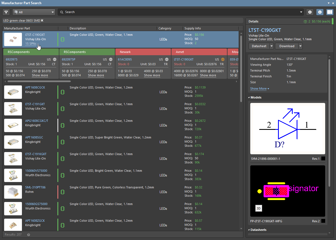Click the supplier list horizontal scrollbar
The width and height of the screenshot is (336, 240).
coord(39,82)
